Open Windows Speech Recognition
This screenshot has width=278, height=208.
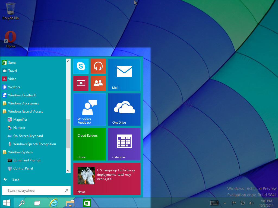point(34,144)
